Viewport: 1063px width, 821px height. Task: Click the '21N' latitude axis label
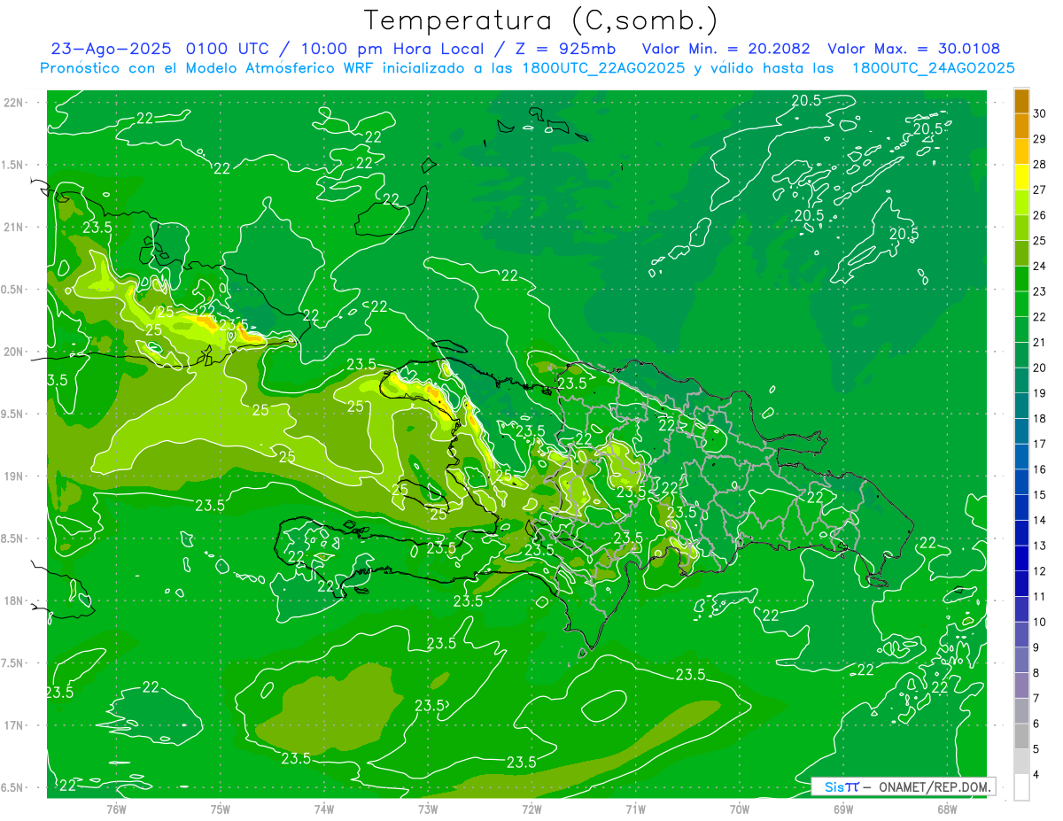[13, 228]
